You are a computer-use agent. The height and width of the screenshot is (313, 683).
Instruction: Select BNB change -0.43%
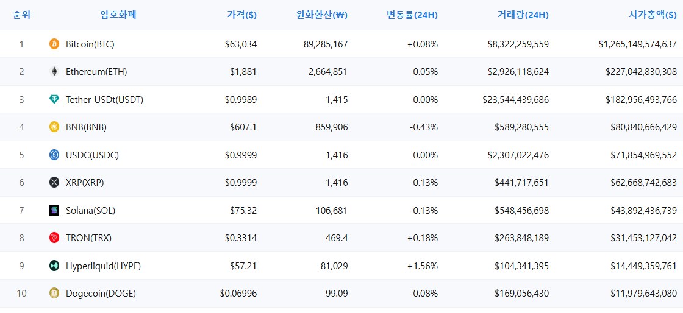pos(424,127)
